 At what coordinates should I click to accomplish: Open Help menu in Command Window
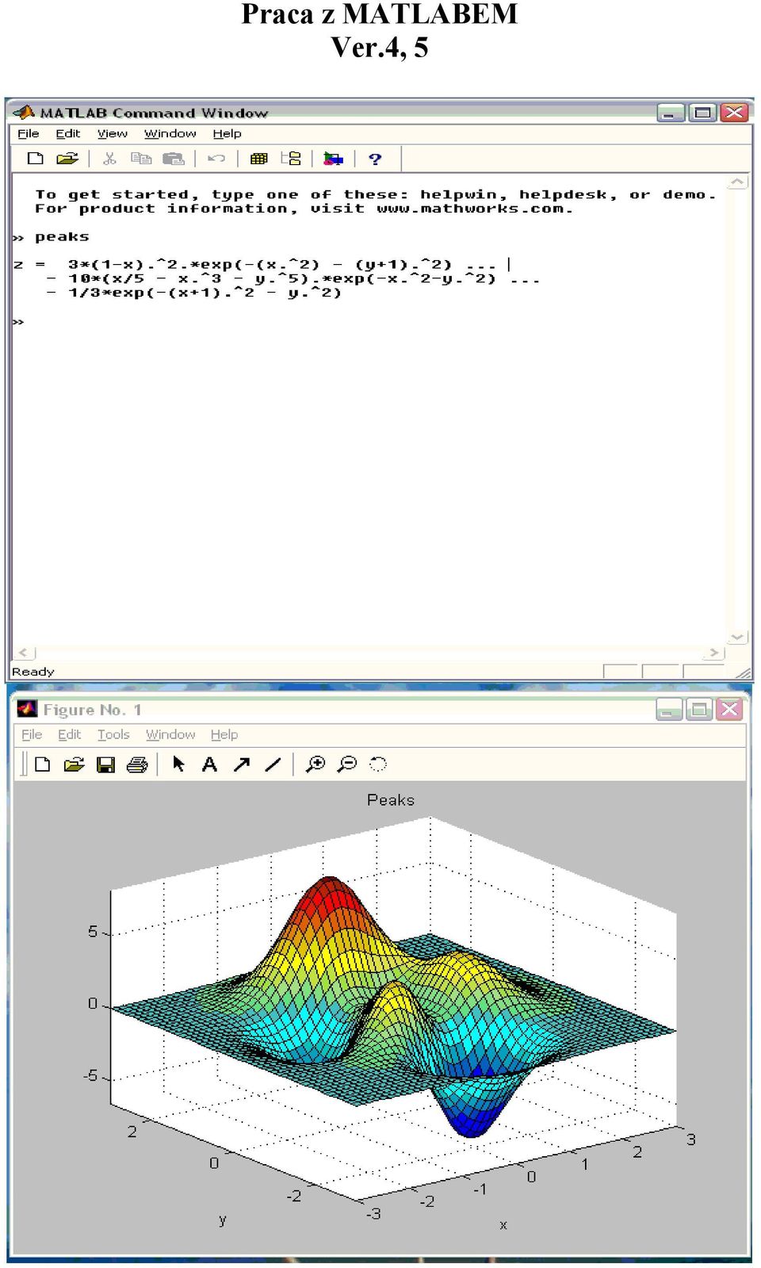(227, 133)
